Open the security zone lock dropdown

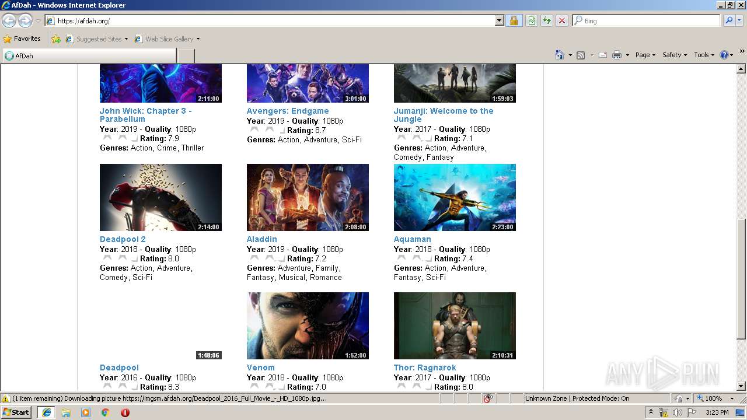(680, 398)
